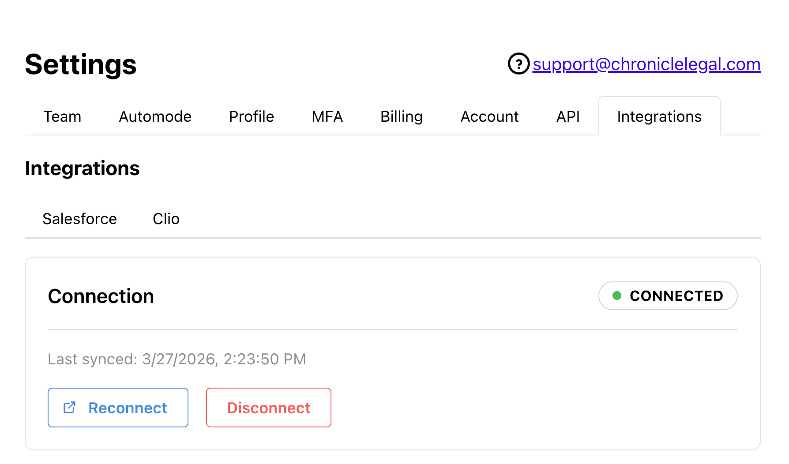
Task: Click the Settings page title
Action: click(81, 64)
